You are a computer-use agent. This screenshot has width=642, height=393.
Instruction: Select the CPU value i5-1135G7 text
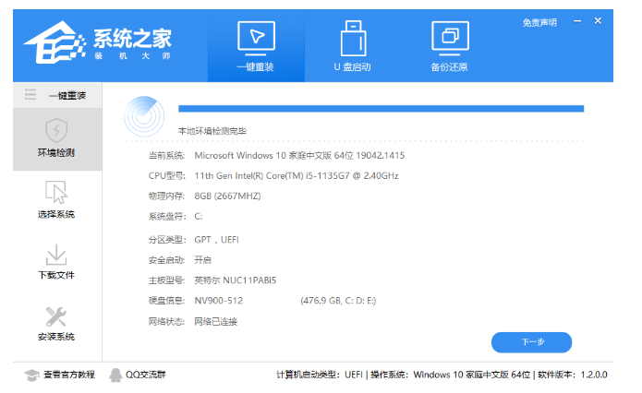[x=297, y=176]
